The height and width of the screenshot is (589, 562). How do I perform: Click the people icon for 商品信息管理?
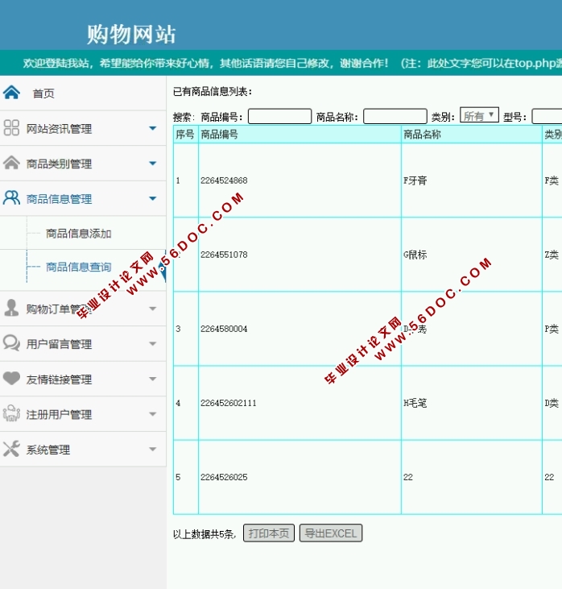[11, 198]
